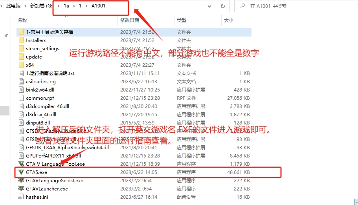Image resolution: width=358 pixels, height=205 pixels.
Task: Select the update folder icon
Action: coord(21,57)
